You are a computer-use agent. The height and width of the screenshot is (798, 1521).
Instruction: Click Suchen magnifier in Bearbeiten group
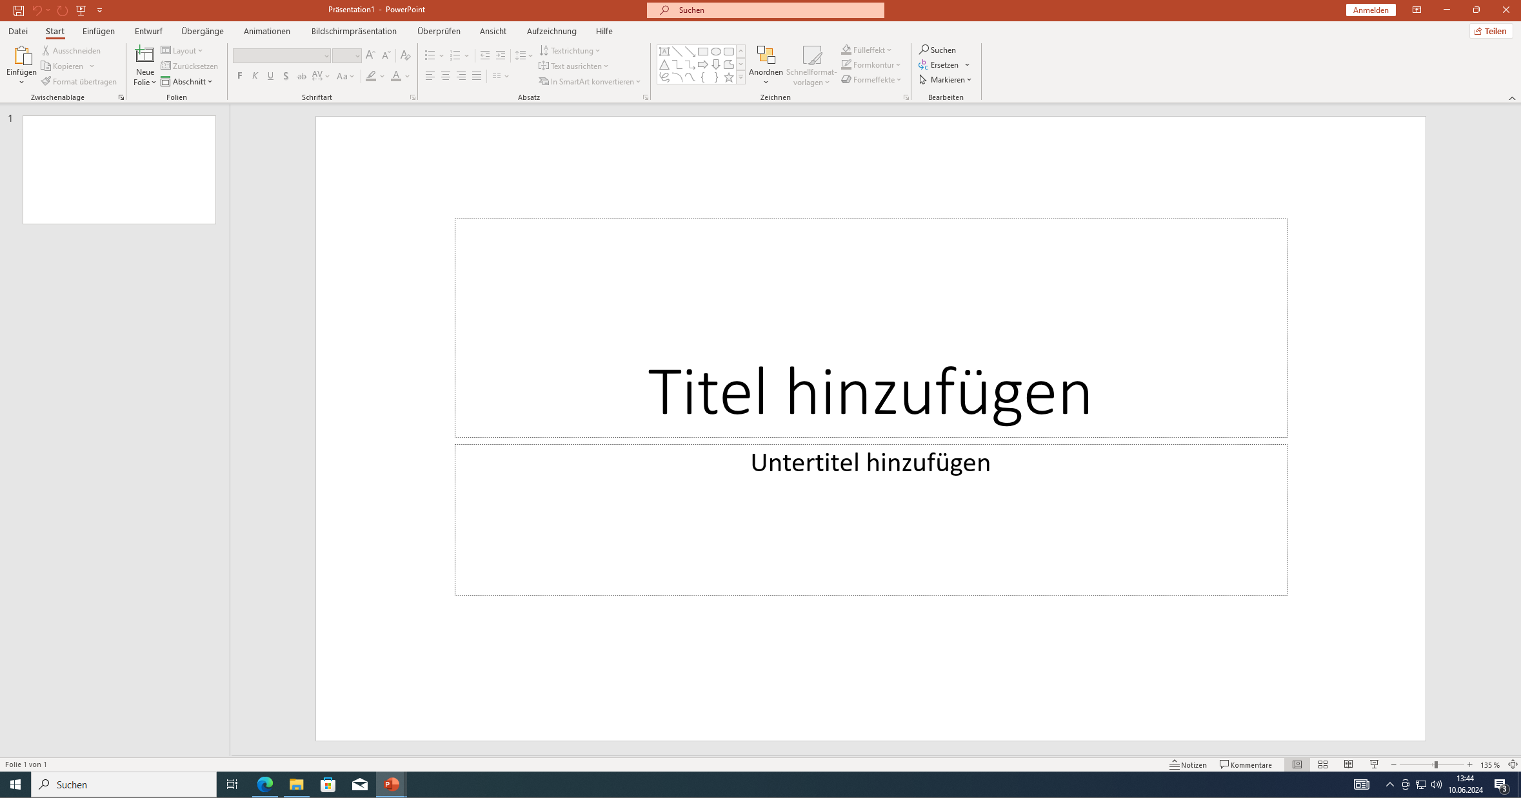click(x=938, y=50)
